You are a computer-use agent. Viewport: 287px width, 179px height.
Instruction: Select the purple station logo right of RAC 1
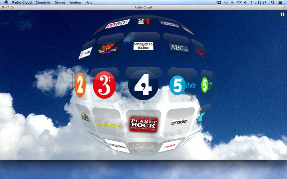pos(169,24)
